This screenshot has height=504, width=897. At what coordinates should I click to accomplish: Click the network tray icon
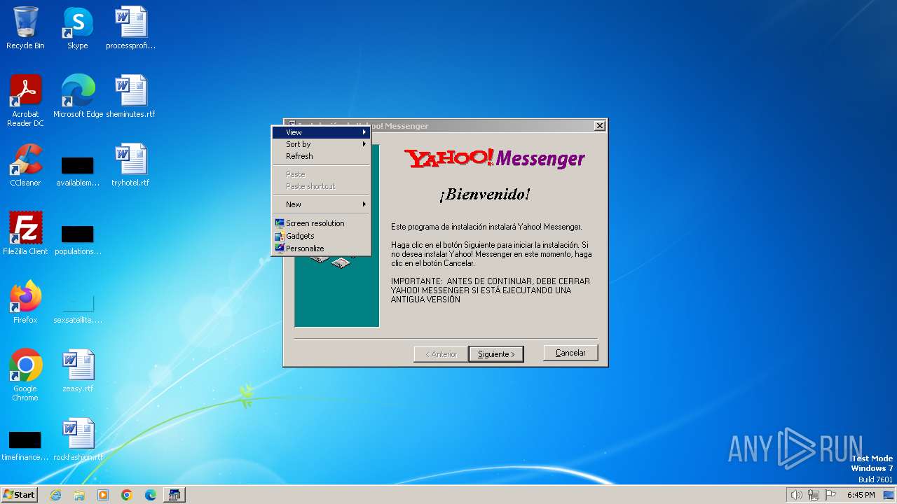pyautogui.click(x=814, y=495)
